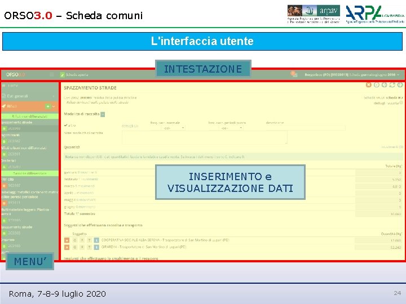Open code 200301 under Rifiuti urbani non differenziati
The height and width of the screenshot is (304, 406).
click(x=14, y=154)
